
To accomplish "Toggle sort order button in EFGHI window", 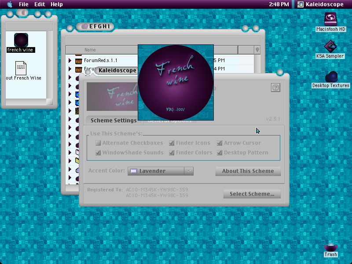I will (257, 50).
